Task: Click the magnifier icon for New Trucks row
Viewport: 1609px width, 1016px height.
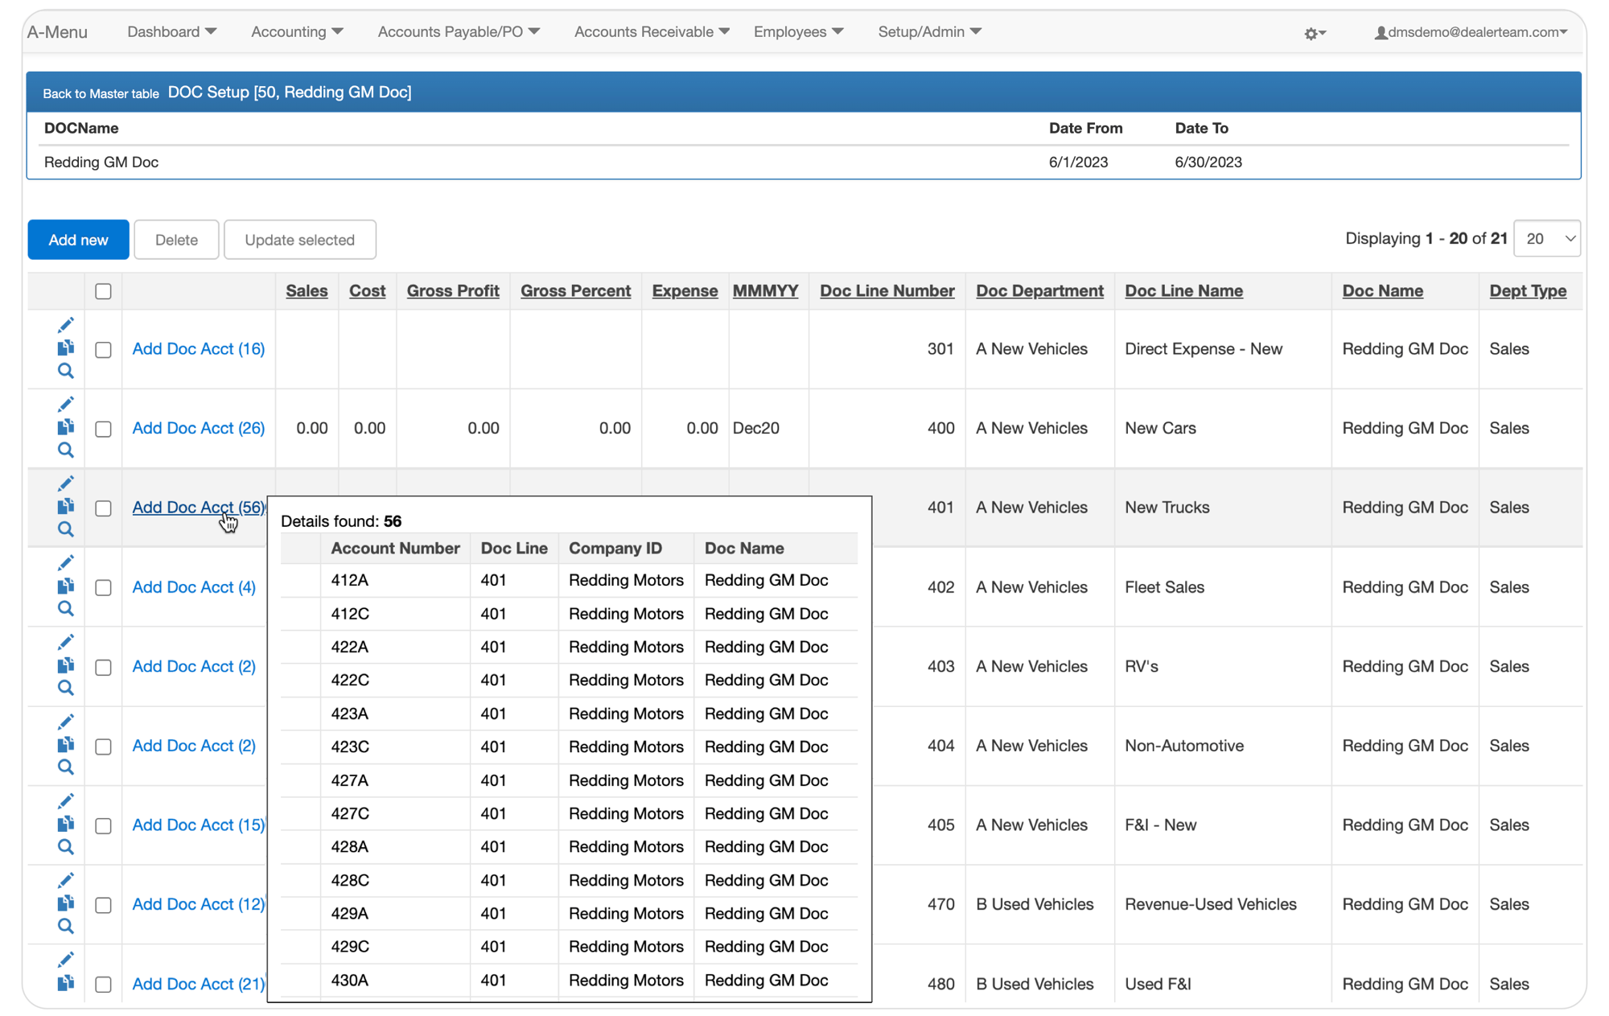Action: point(66,529)
